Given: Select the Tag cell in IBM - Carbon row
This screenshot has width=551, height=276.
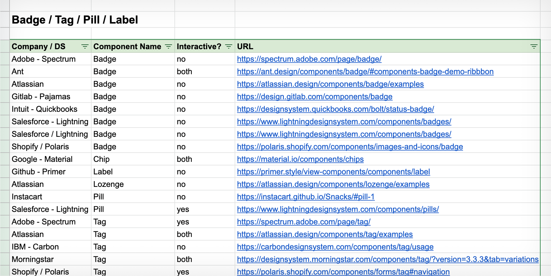Looking at the screenshot, I should (x=133, y=247).
